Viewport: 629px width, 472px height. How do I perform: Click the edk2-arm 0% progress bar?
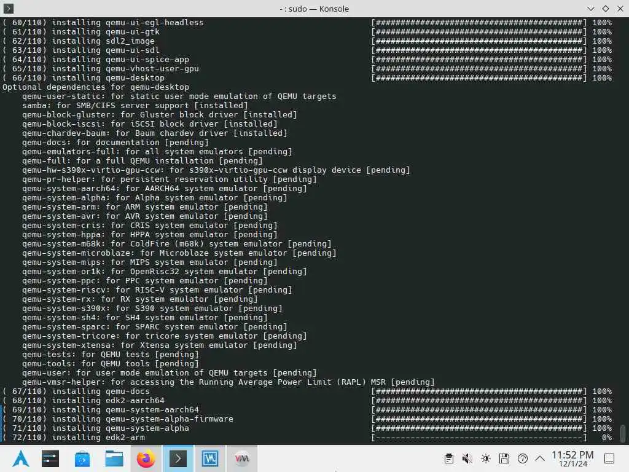(x=479, y=438)
